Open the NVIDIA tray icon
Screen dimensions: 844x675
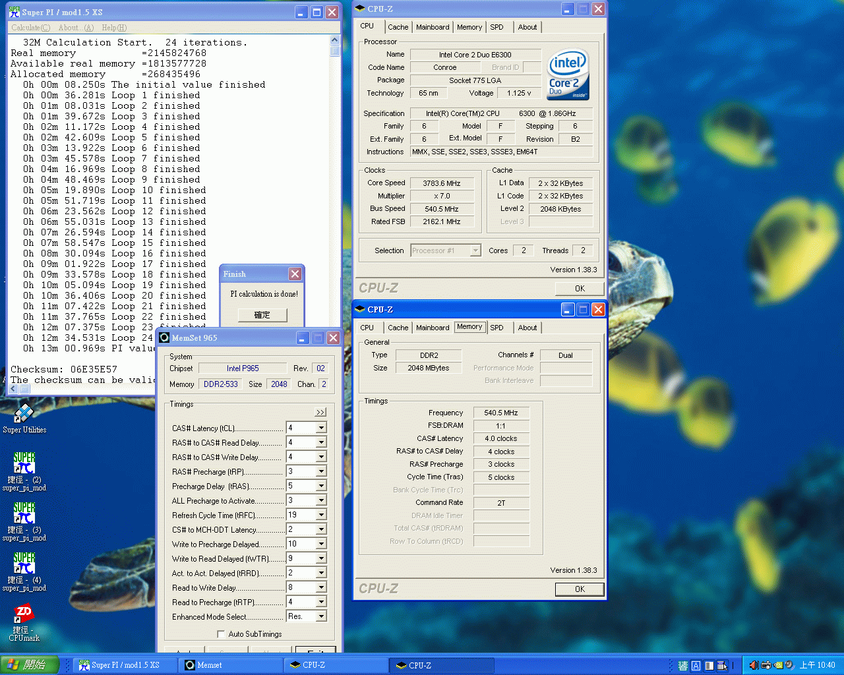[x=778, y=665]
